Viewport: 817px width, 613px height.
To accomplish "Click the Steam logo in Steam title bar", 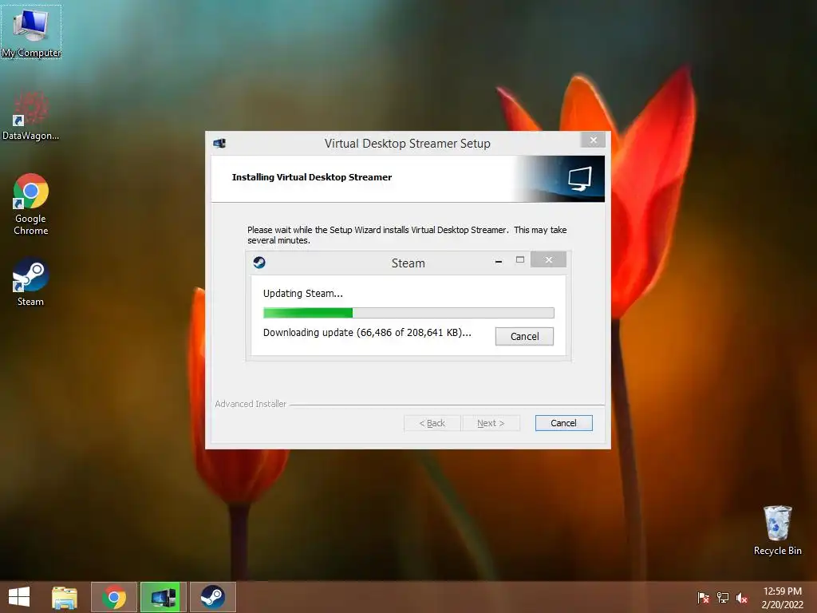I will click(259, 263).
